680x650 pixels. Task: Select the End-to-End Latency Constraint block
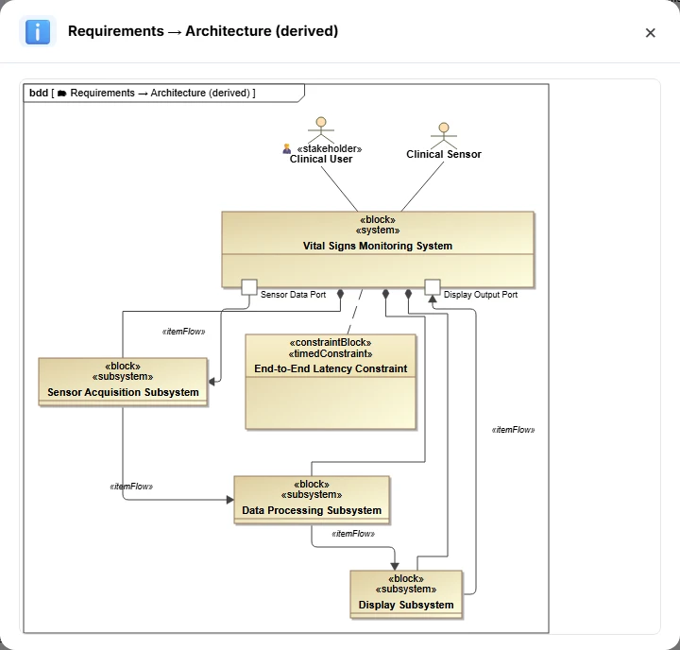[331, 382]
